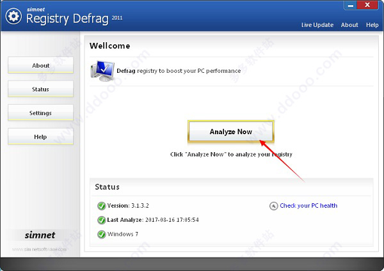384x271 pixels.
Task: Close the Registry Defrag window
Action: pos(367,5)
